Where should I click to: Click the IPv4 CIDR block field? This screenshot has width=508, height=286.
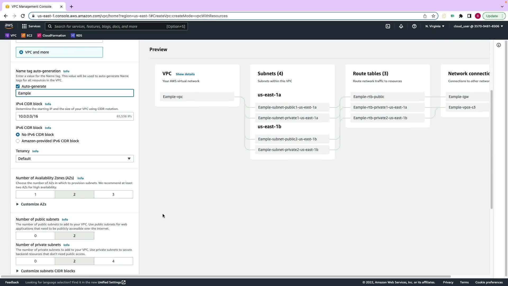(x=66, y=116)
